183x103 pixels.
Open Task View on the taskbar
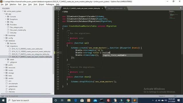pos(62,100)
